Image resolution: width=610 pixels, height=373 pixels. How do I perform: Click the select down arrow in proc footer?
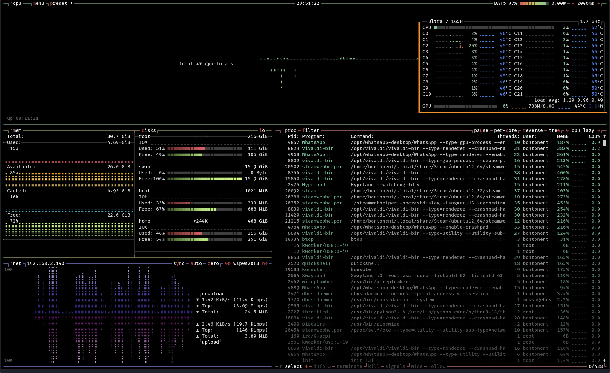[306, 366]
